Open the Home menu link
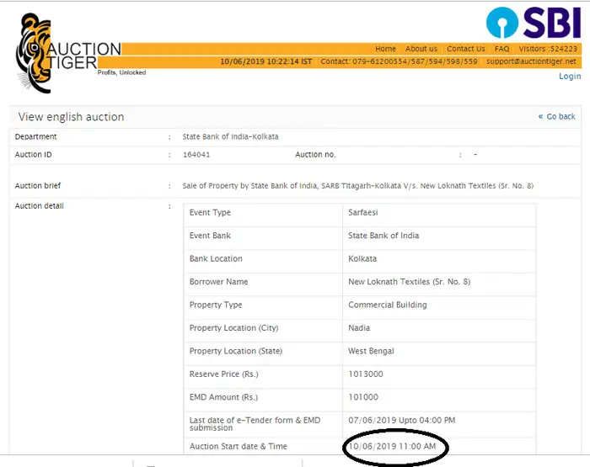 385,49
